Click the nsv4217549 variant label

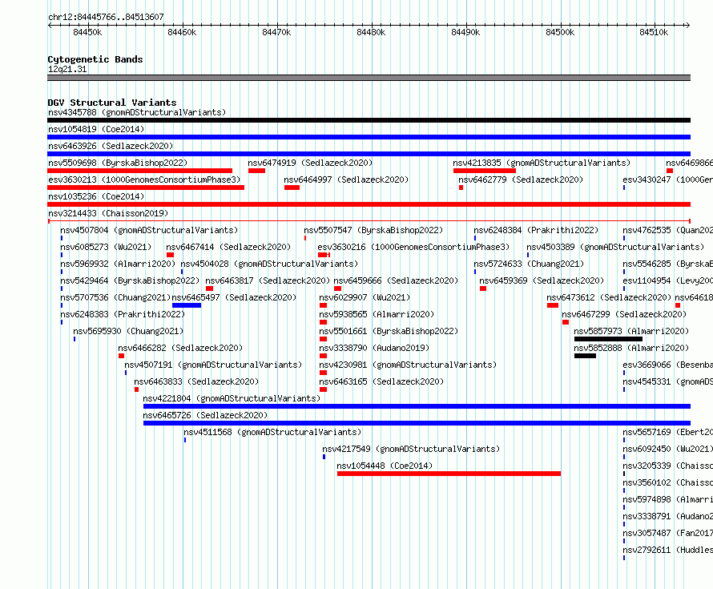(411, 449)
